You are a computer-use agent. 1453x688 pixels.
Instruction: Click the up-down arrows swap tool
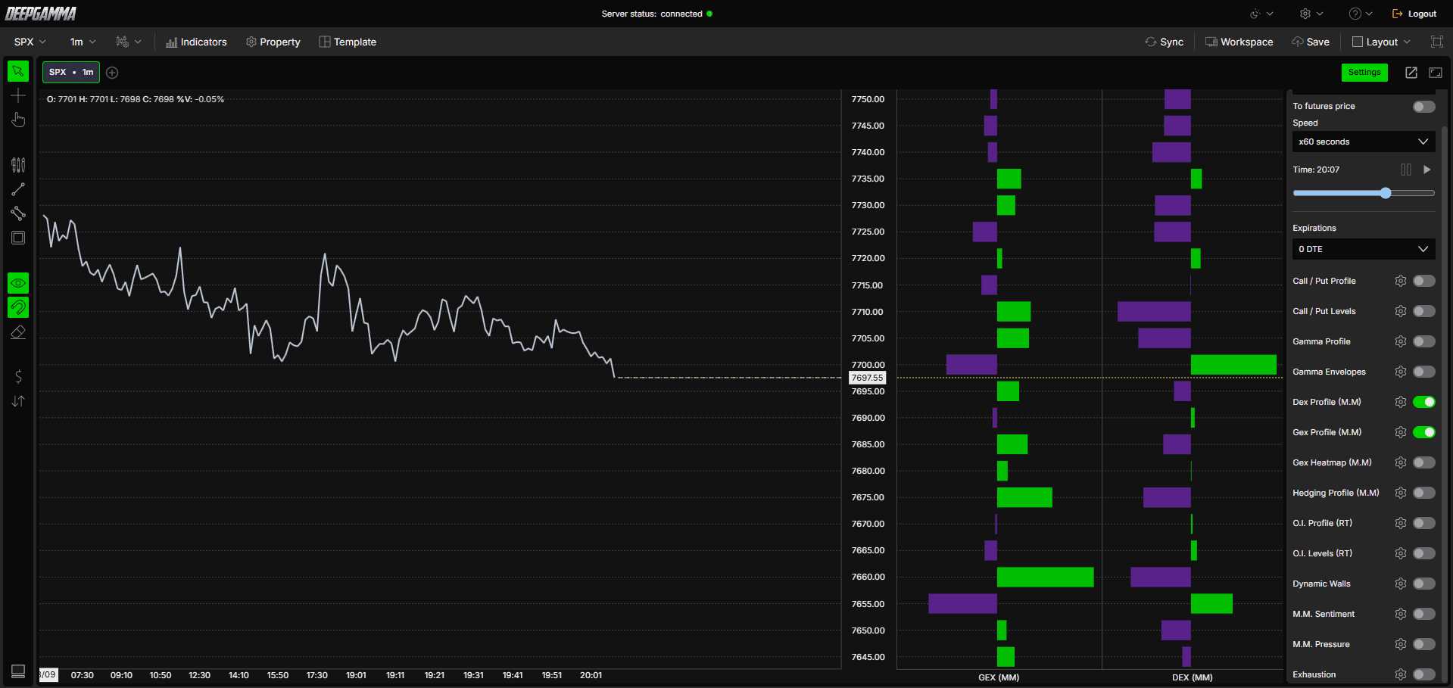(x=18, y=401)
